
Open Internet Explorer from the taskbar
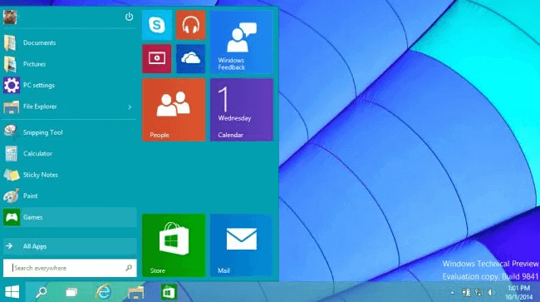point(103,292)
